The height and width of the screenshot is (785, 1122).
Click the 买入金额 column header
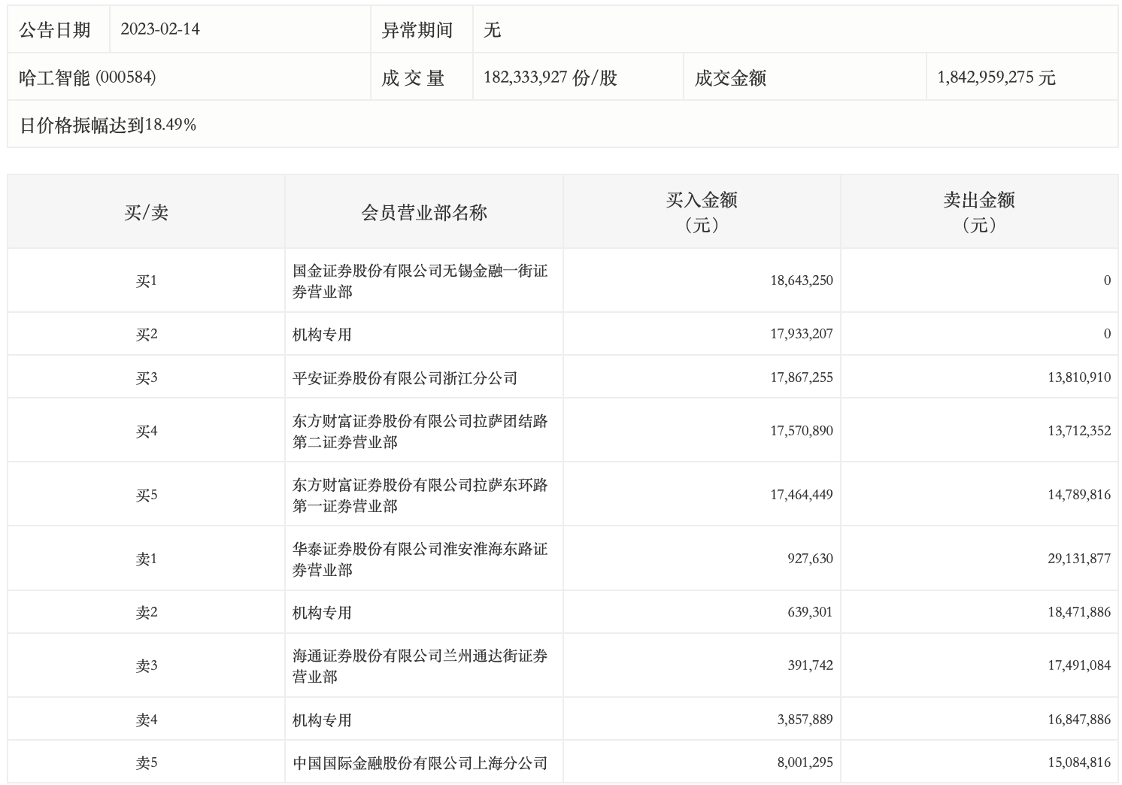(x=702, y=212)
